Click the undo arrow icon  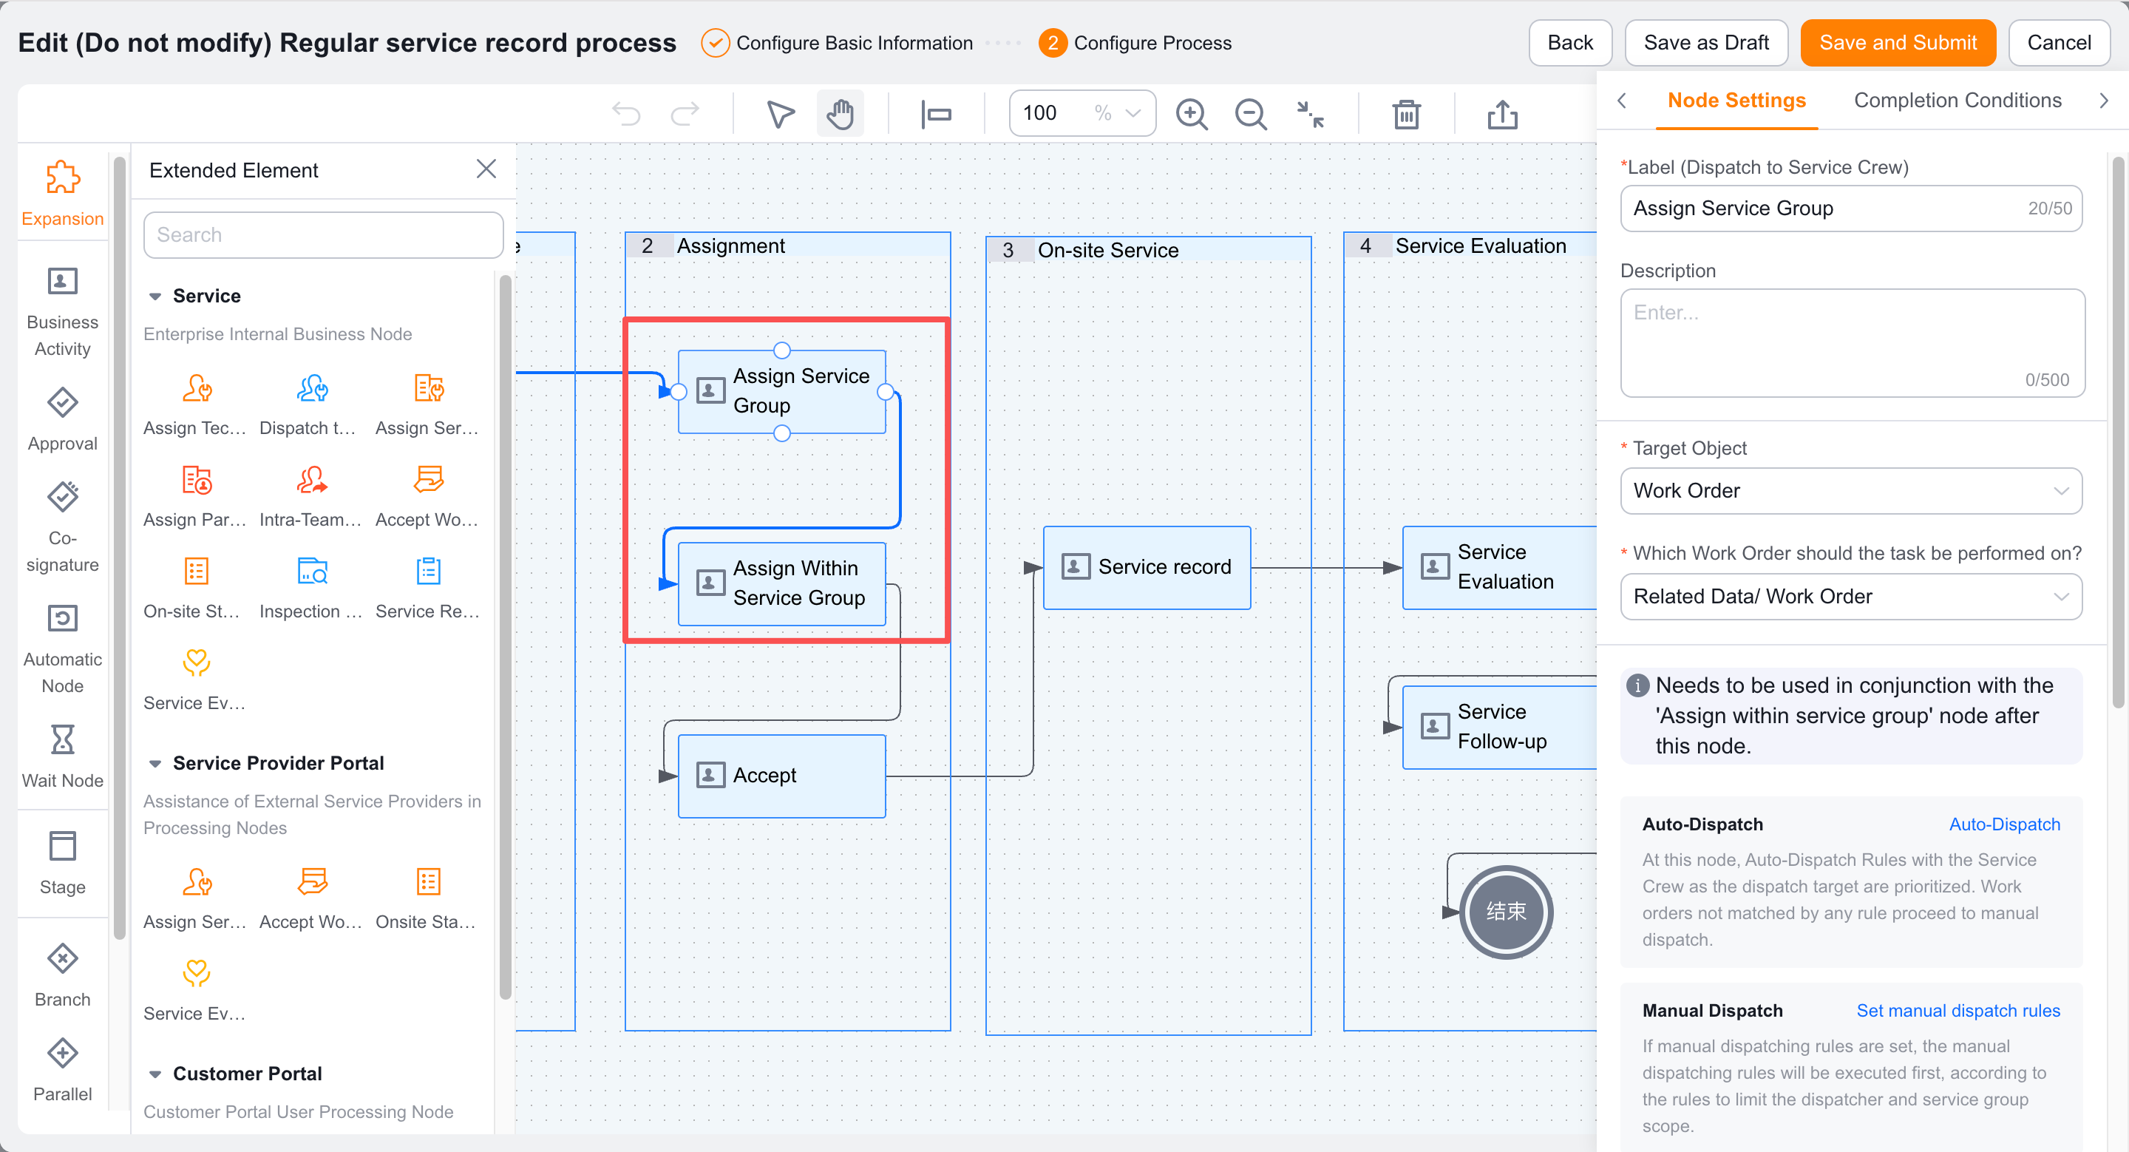point(626,113)
